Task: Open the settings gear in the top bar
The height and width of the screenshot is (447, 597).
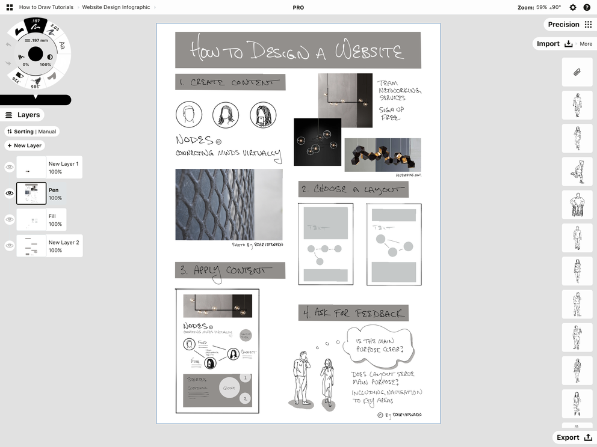Action: coord(573,7)
